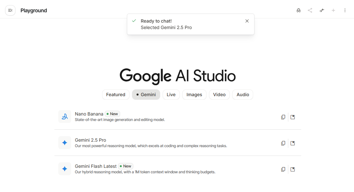
Task: Enable incognito temporary chat mode
Action: pyautogui.click(x=299, y=10)
